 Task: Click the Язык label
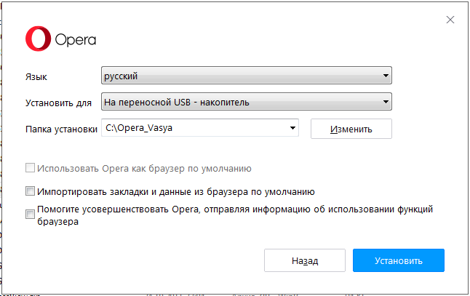click(36, 76)
